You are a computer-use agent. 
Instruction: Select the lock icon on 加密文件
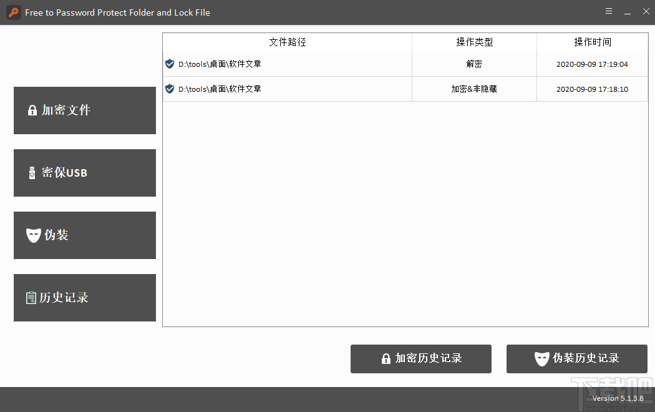click(32, 110)
